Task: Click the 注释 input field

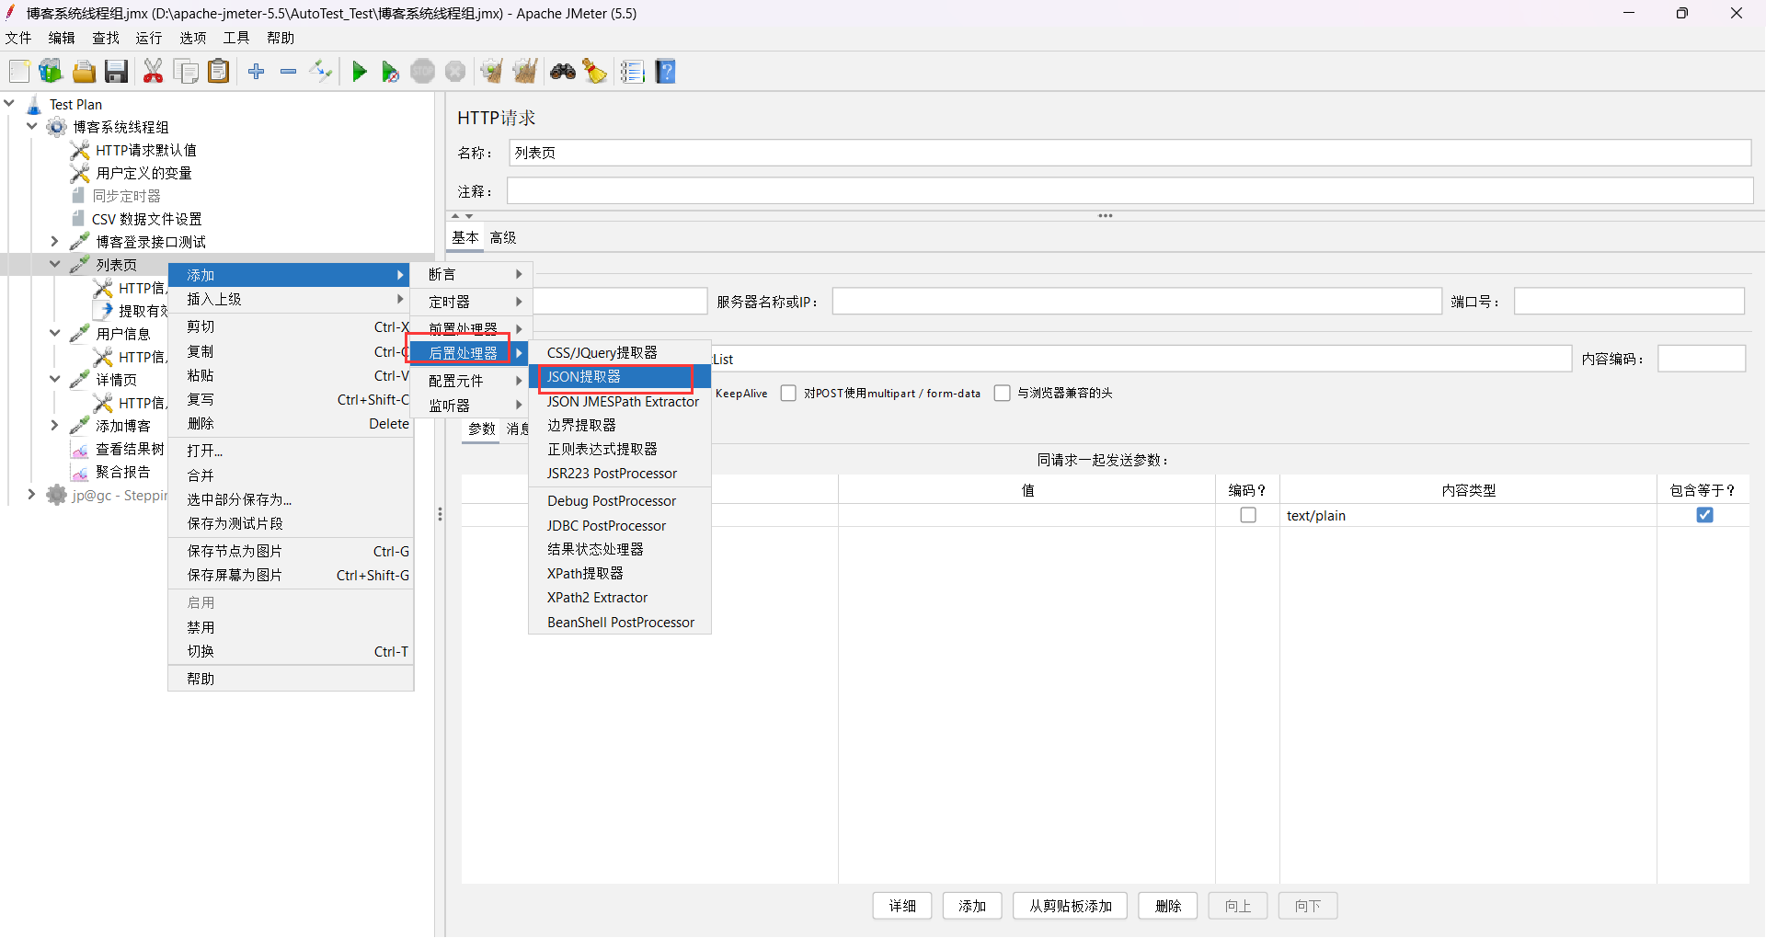Action: pos(1130,191)
